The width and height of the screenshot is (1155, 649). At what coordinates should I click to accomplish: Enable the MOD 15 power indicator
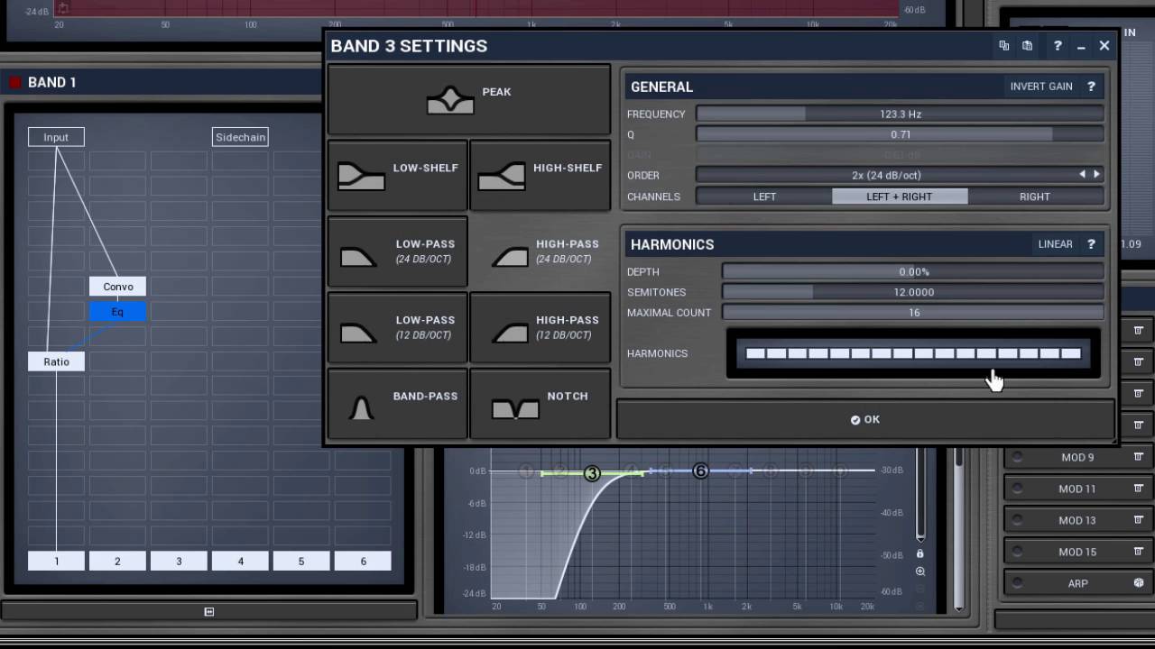pos(1017,552)
